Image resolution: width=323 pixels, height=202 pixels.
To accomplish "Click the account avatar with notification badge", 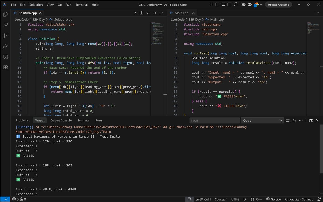I will [256, 5].
